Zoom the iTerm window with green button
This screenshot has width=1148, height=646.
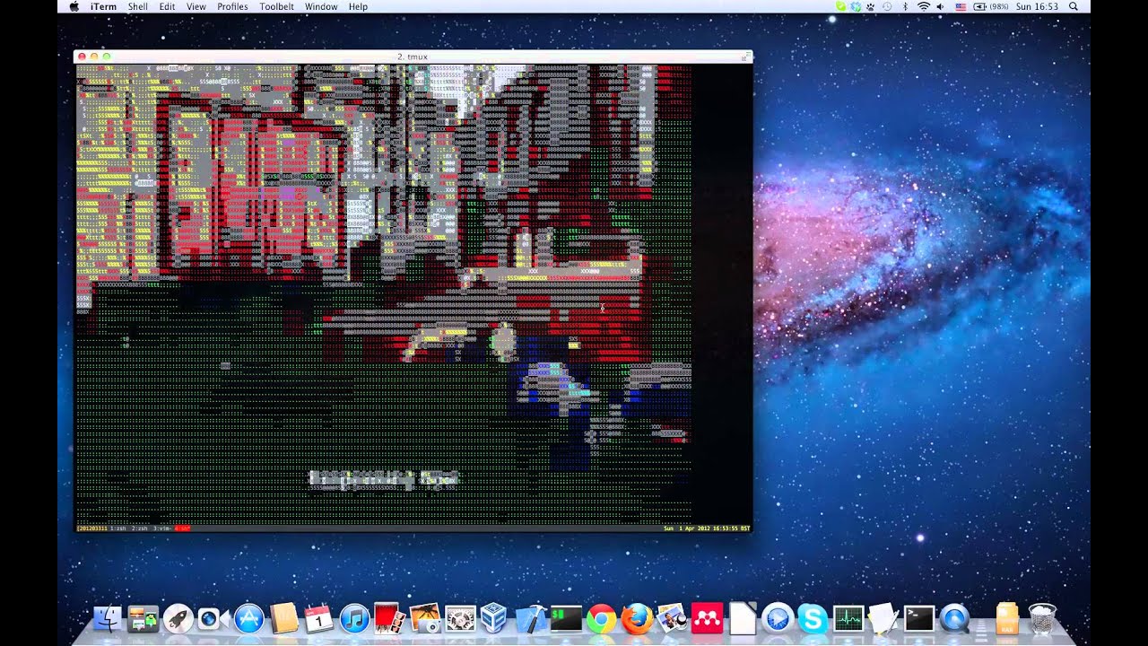[107, 57]
